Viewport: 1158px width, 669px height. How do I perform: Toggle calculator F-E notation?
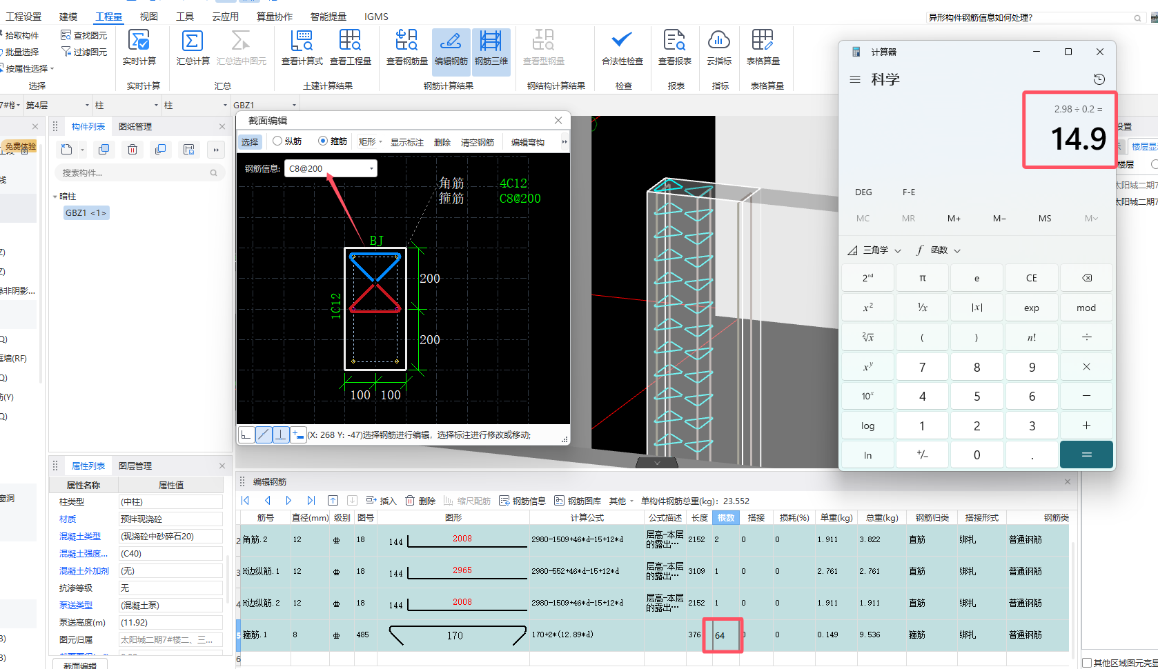[909, 192]
